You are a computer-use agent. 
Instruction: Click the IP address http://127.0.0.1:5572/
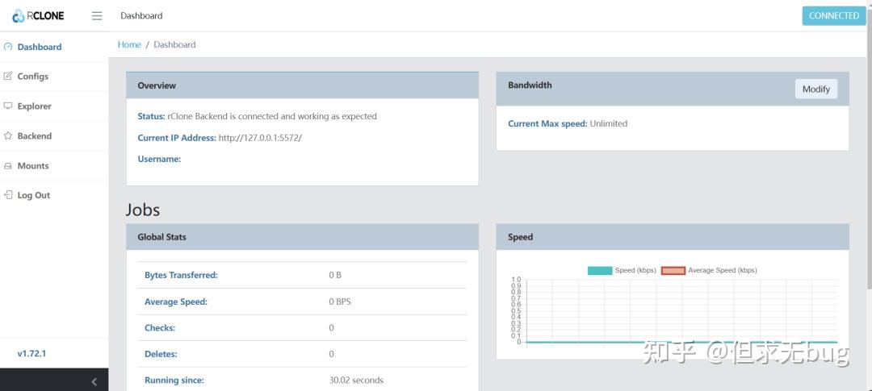[x=260, y=138]
